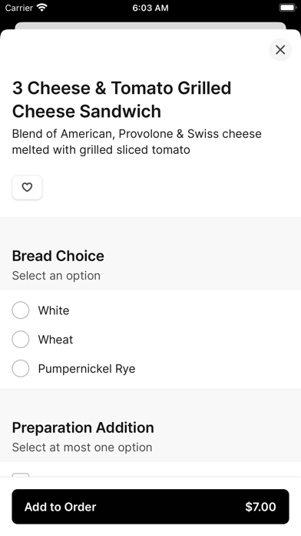Tap the Bread Choice section heading
Viewport: 301px width, 536px height.
click(58, 256)
